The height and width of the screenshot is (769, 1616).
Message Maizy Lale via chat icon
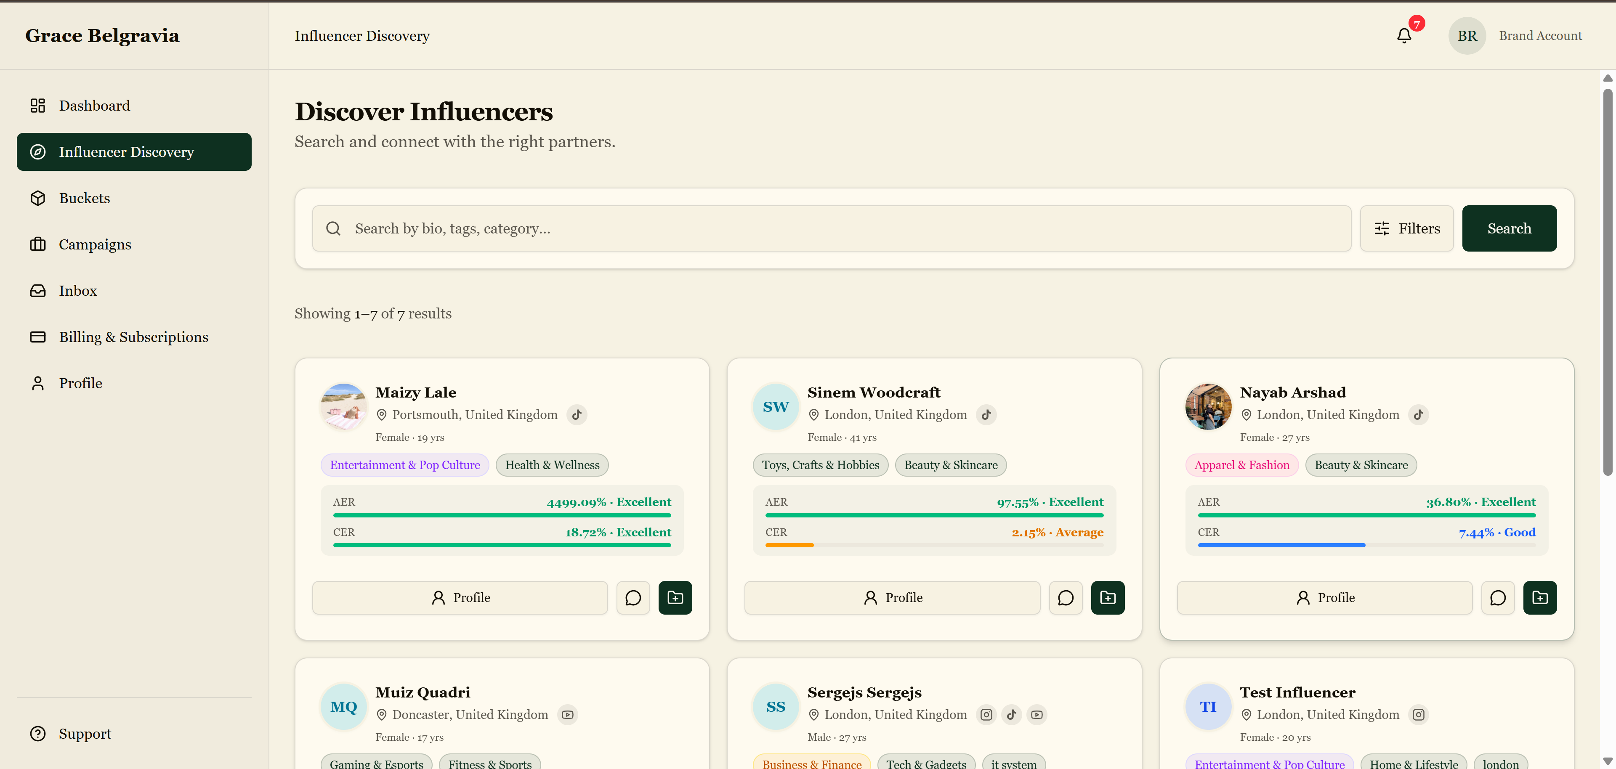click(633, 598)
